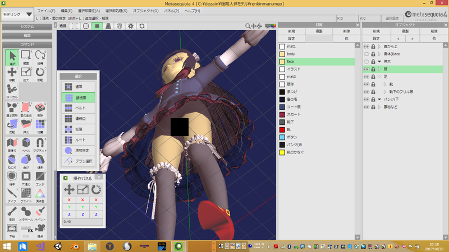Expand the 靴下のフリル等 object node
Screen dimensions: 449x252
[385, 92]
